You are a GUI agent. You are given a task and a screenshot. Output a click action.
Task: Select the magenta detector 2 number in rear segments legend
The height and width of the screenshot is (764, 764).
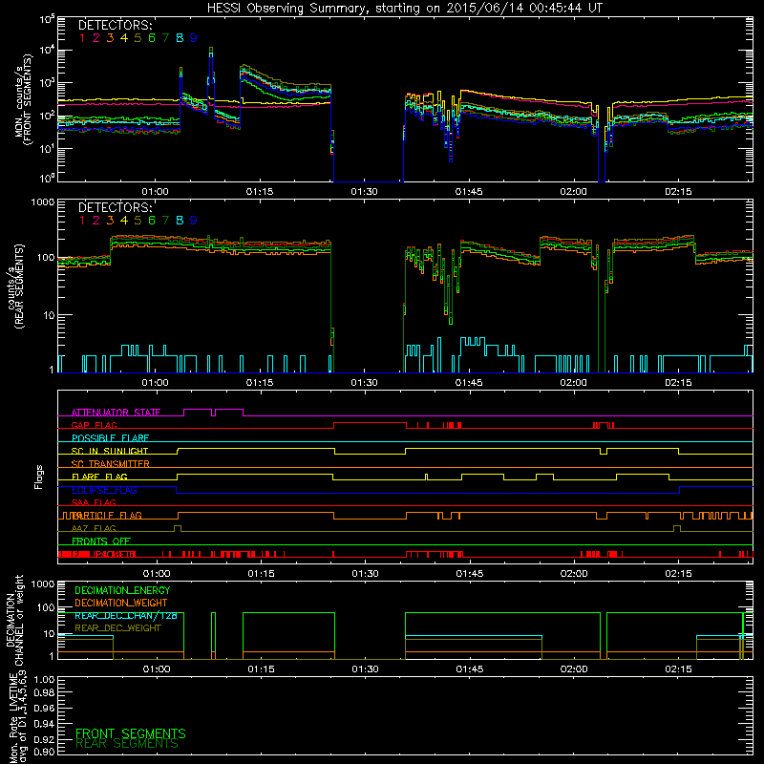(96, 221)
